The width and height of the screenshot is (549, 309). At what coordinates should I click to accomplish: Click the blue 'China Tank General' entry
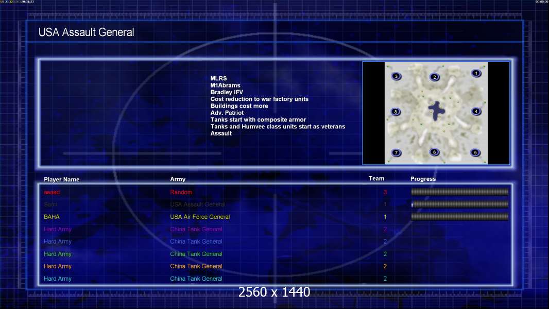pyautogui.click(x=196, y=242)
